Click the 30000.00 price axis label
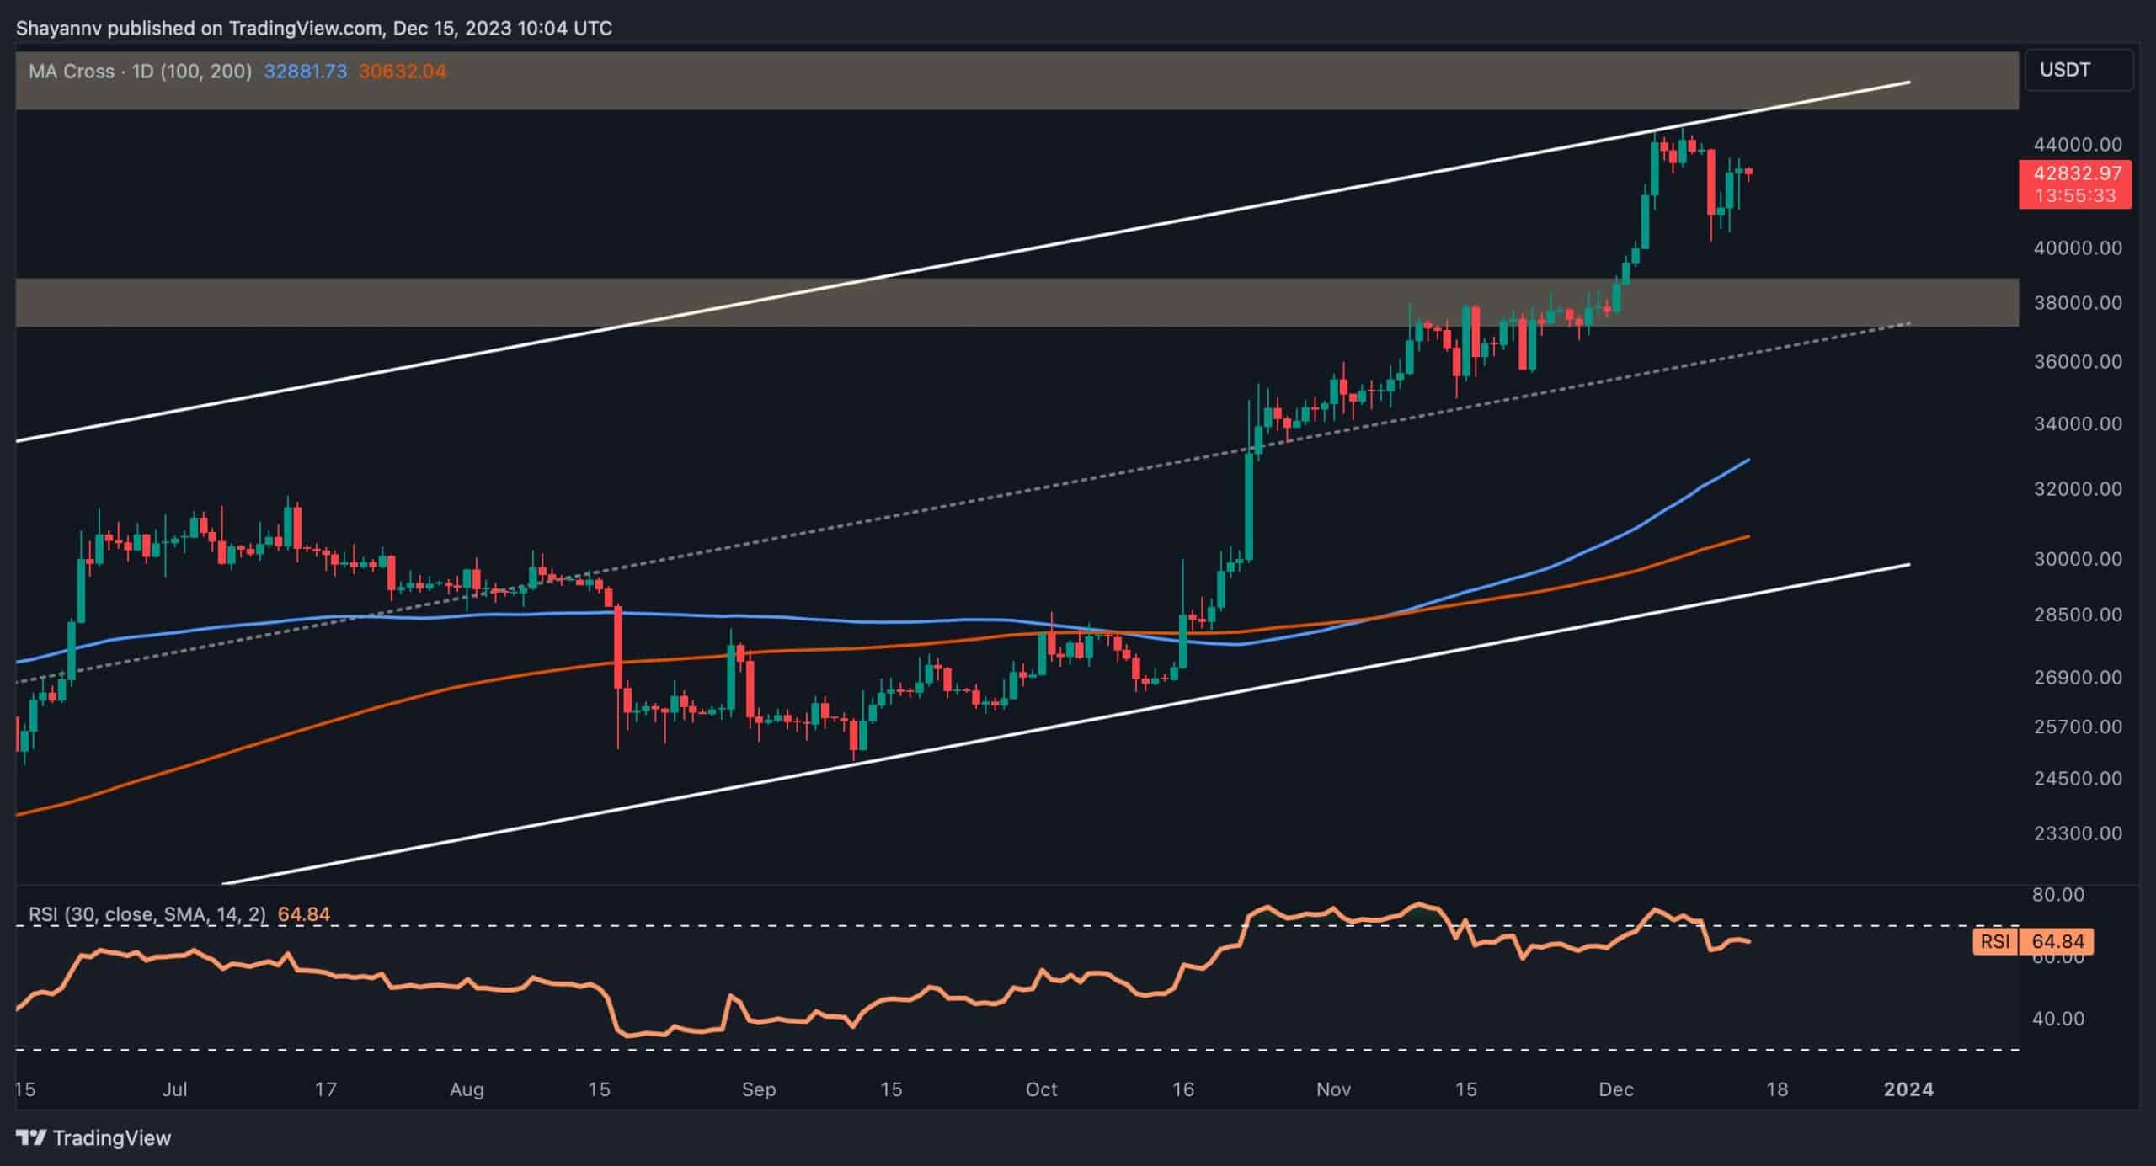Image resolution: width=2156 pixels, height=1166 pixels. pyautogui.click(x=2078, y=559)
